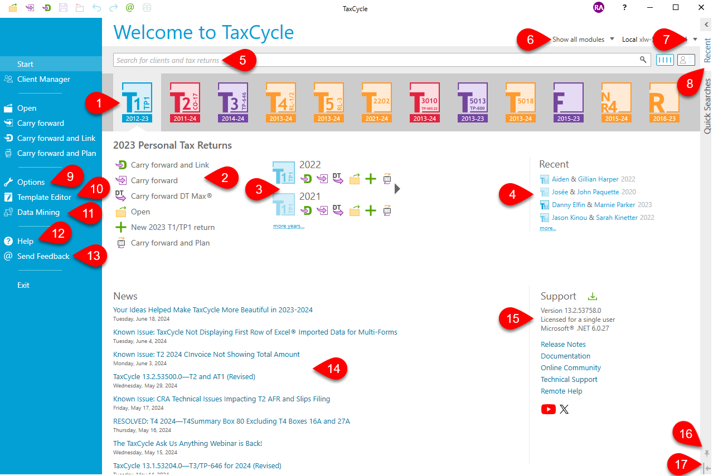The image size is (713, 476).
Task: Open the Local database dropdown arrow
Action: click(x=695, y=39)
